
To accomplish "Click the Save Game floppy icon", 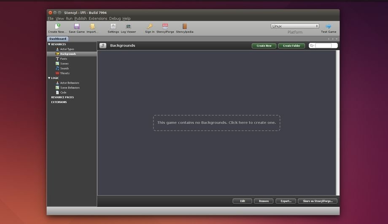I will tap(77, 27).
